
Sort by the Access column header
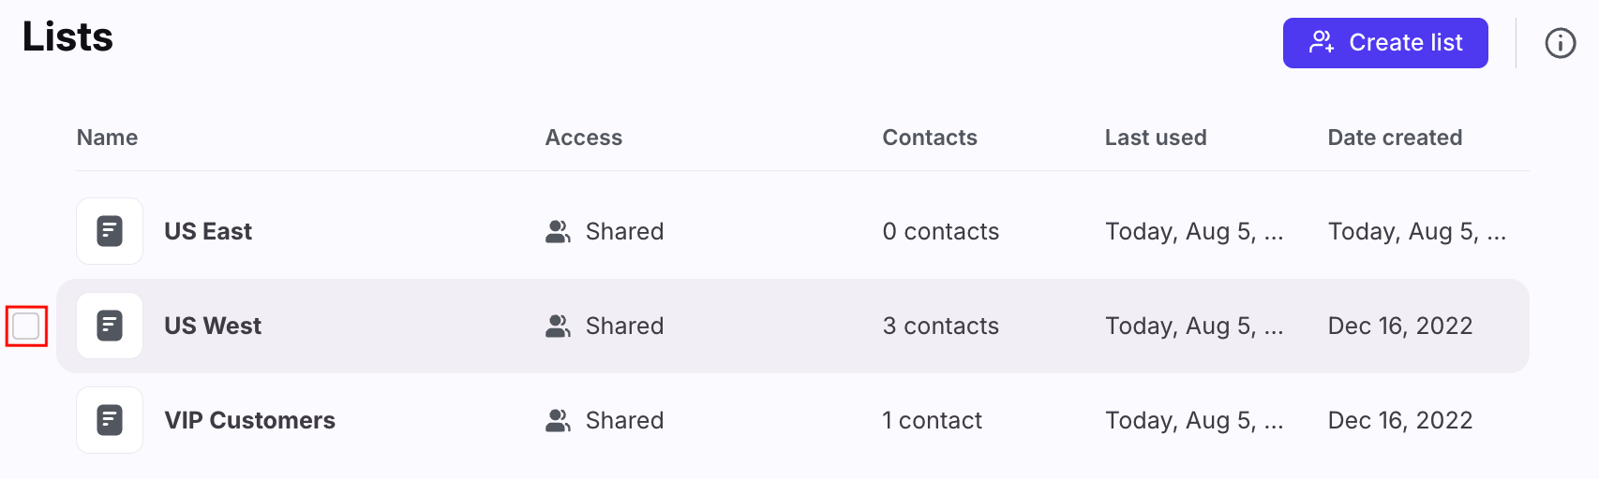pyautogui.click(x=584, y=138)
